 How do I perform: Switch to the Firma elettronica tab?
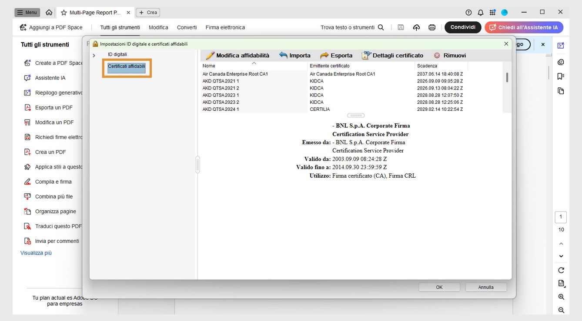pyautogui.click(x=225, y=27)
